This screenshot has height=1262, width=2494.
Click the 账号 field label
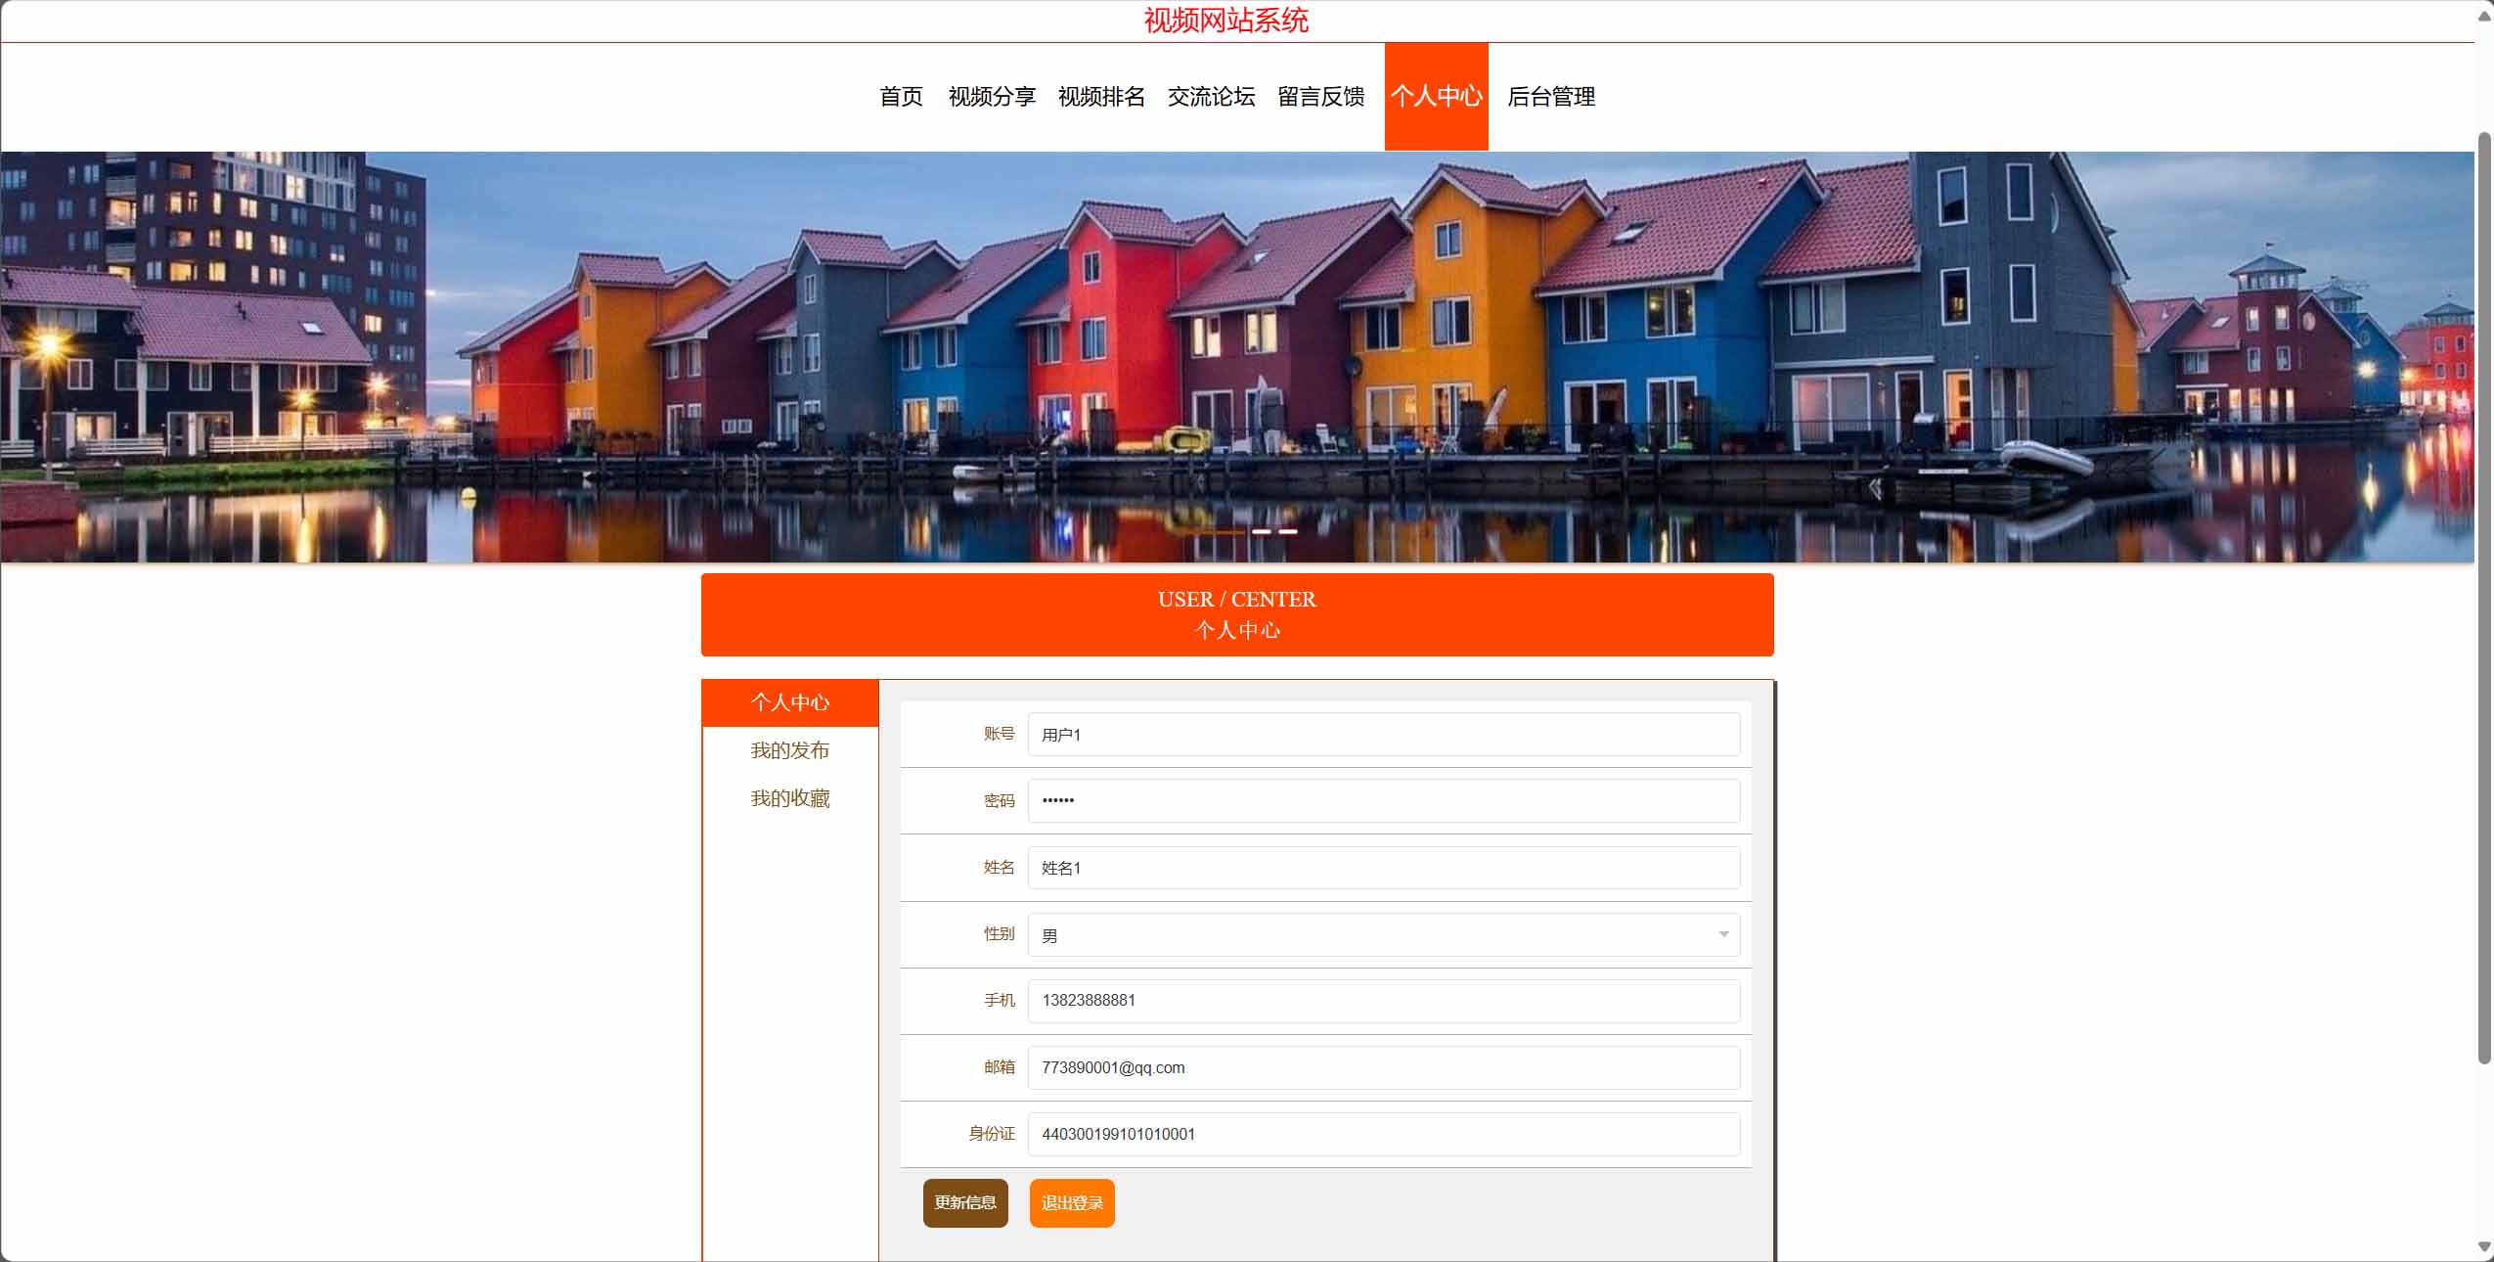click(999, 734)
